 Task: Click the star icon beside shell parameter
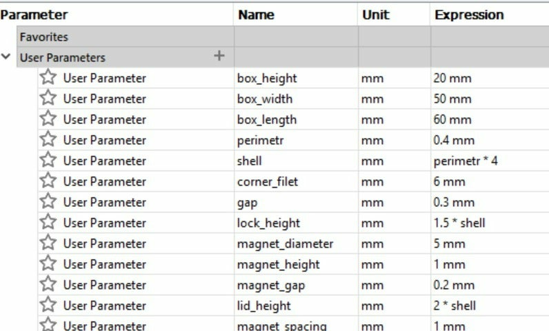(x=48, y=161)
